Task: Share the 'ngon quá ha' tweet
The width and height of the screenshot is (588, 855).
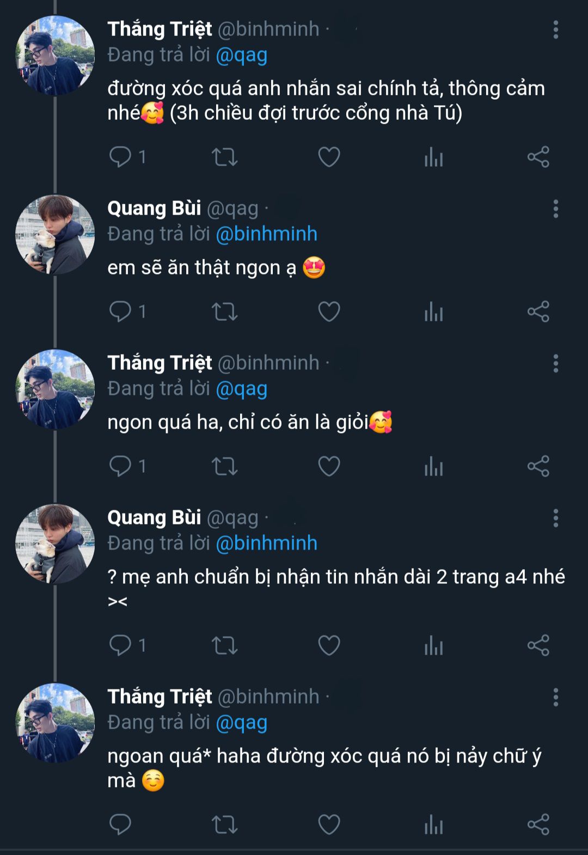Action: click(538, 466)
